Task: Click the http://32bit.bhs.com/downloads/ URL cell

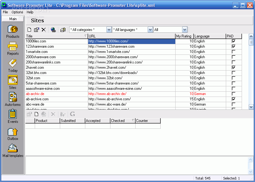Action: (x=132, y=73)
